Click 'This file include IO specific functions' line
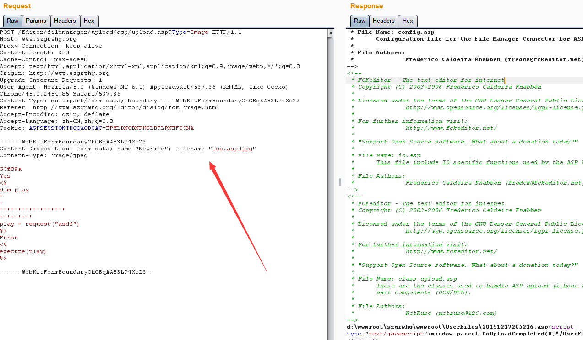The image size is (583, 340). pyautogui.click(x=479, y=162)
